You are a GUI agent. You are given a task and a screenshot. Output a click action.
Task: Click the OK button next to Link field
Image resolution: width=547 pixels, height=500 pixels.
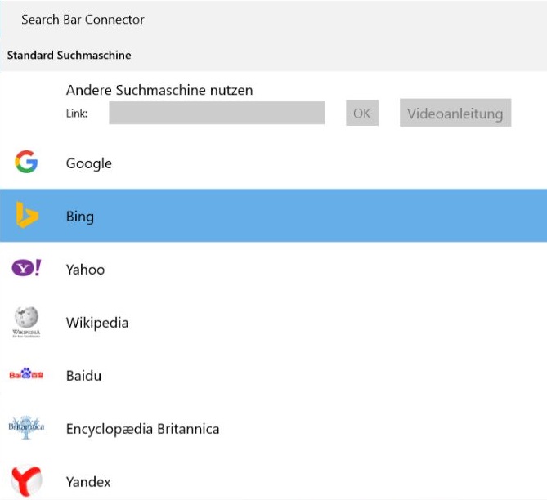(362, 113)
